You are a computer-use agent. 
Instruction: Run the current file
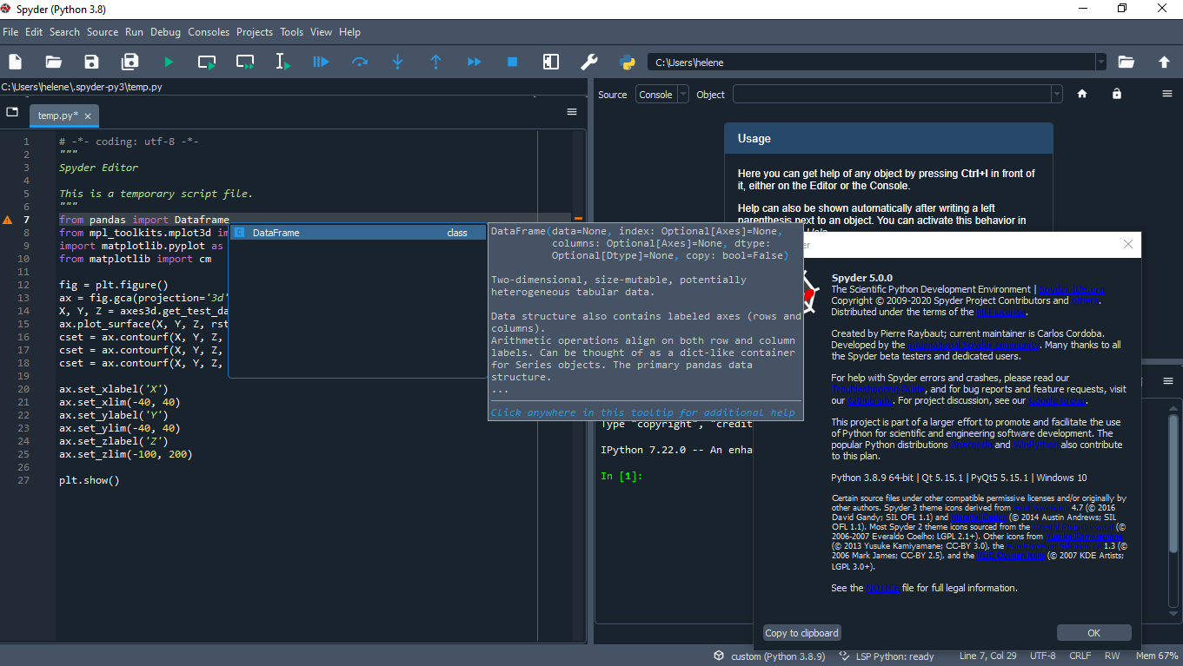[x=168, y=62]
